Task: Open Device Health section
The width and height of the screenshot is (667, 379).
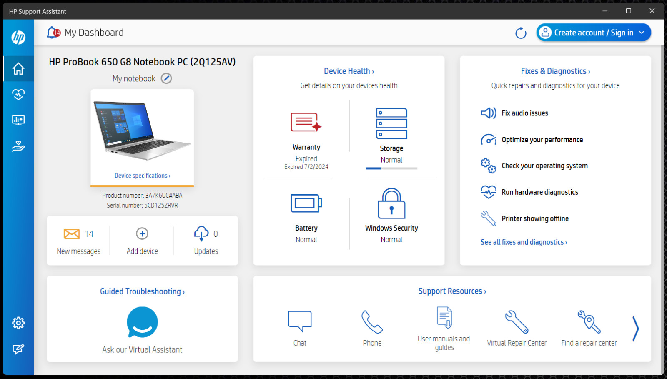Action: click(349, 71)
